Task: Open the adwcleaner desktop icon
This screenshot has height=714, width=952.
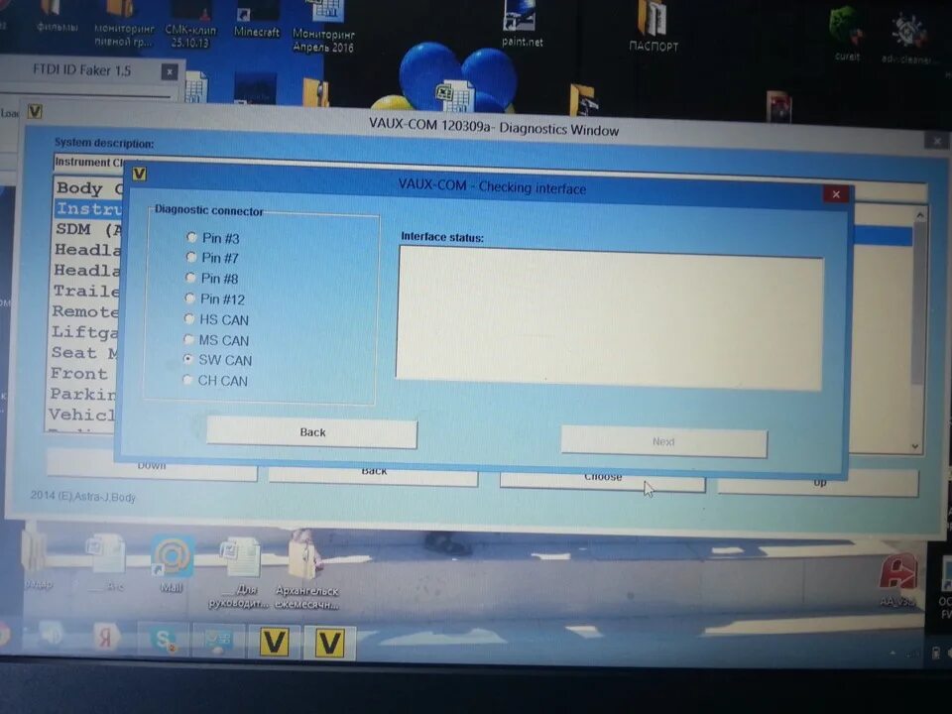Action: pyautogui.click(x=907, y=38)
